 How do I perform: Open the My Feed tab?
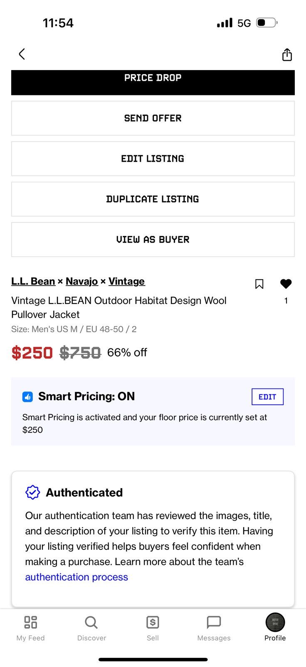[30, 629]
